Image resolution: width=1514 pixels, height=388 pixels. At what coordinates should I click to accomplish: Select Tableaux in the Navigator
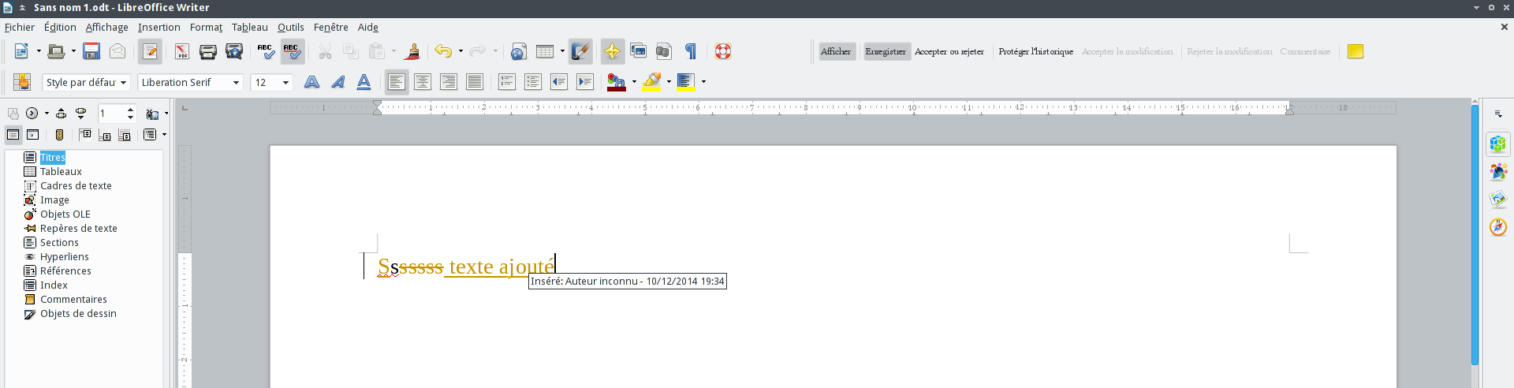61,171
